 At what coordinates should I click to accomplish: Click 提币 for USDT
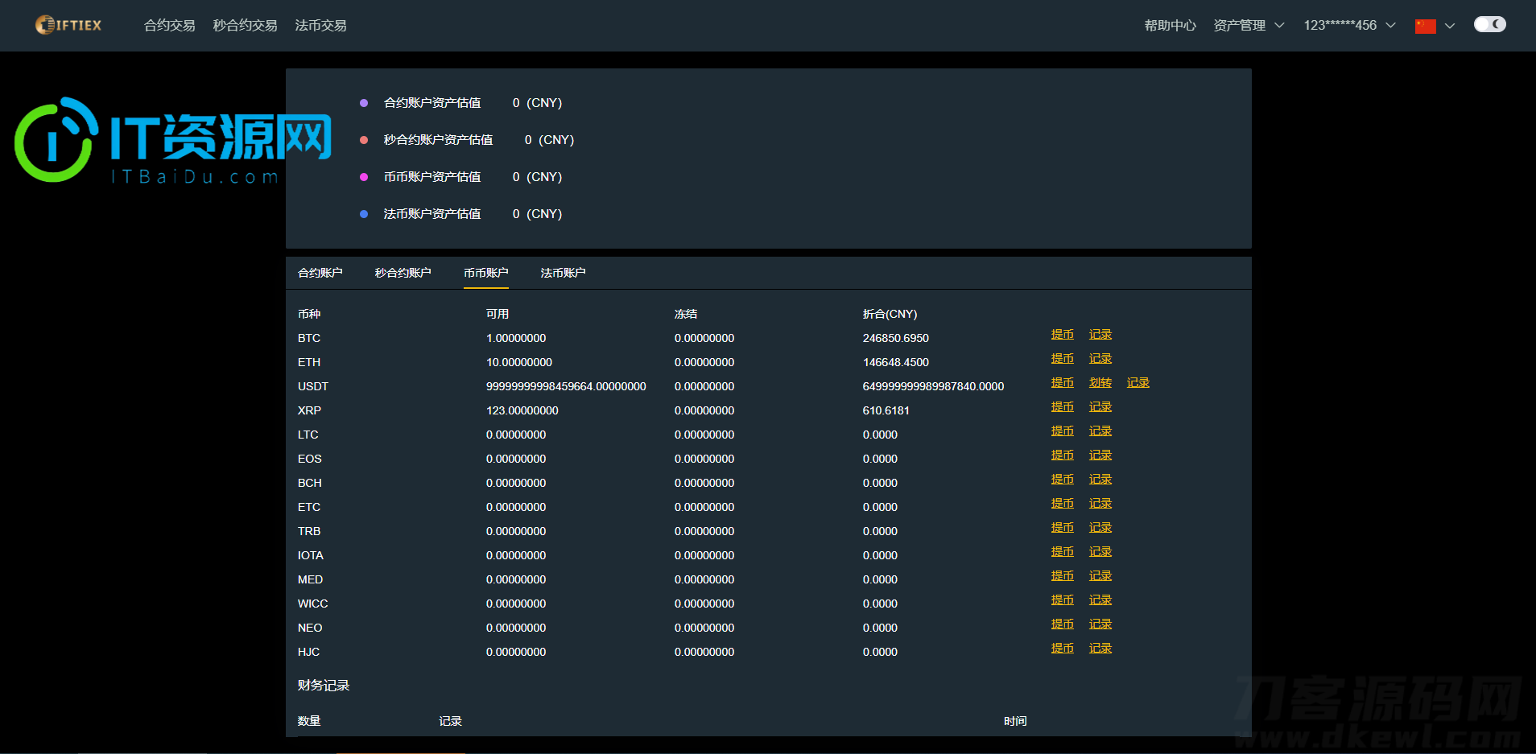(x=1062, y=383)
